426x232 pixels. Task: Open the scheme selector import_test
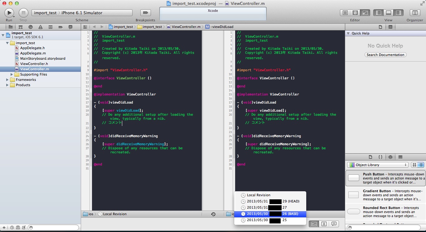pyautogui.click(x=45, y=13)
